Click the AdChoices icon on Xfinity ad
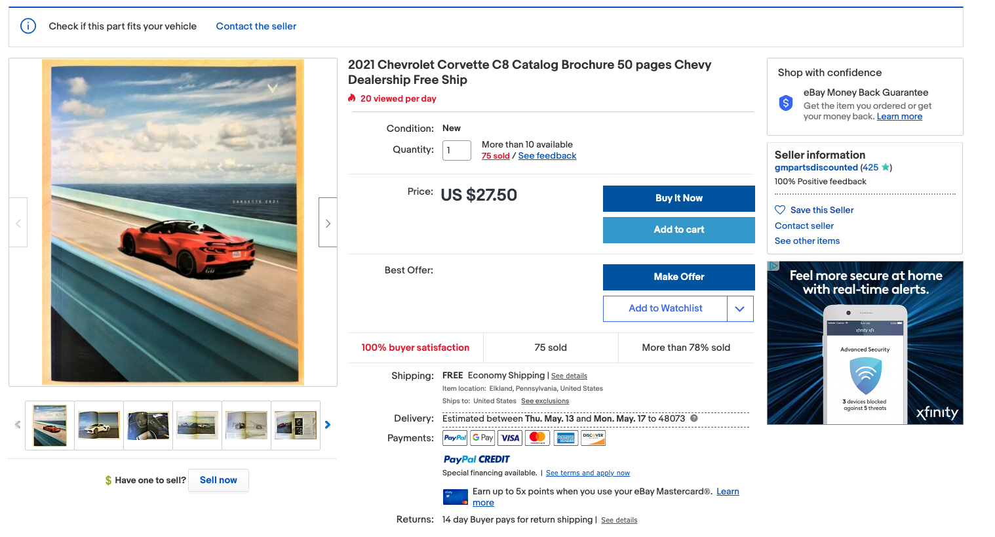995x537 pixels. pyautogui.click(x=773, y=266)
